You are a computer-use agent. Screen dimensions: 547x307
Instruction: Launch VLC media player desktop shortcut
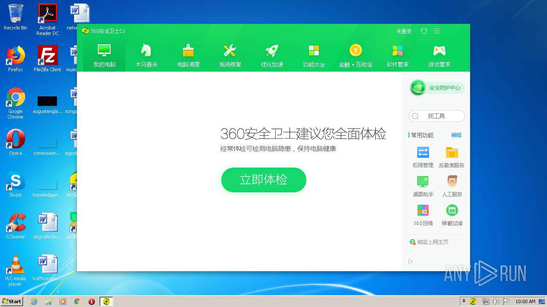coord(15,270)
